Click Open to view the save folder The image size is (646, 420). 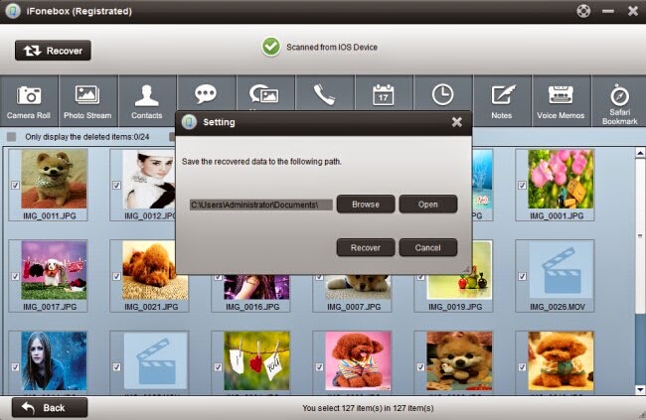tap(428, 205)
